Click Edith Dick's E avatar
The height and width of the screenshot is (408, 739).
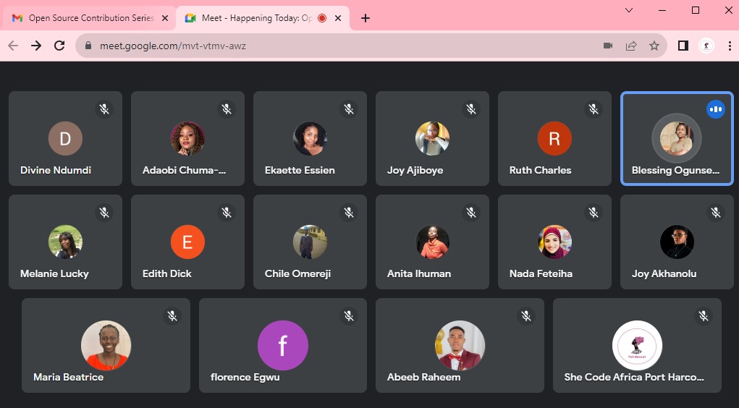click(187, 242)
